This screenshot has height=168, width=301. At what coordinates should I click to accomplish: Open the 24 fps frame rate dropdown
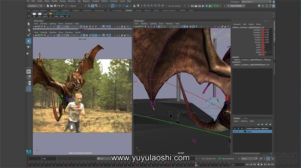click(x=249, y=159)
